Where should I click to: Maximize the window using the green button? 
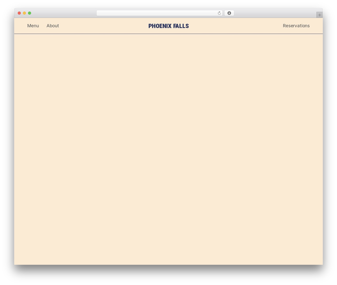tap(29, 13)
